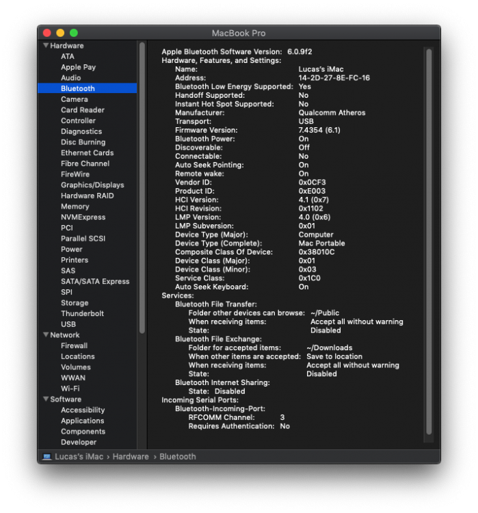Click the computer icon in the path bar

coord(47,457)
